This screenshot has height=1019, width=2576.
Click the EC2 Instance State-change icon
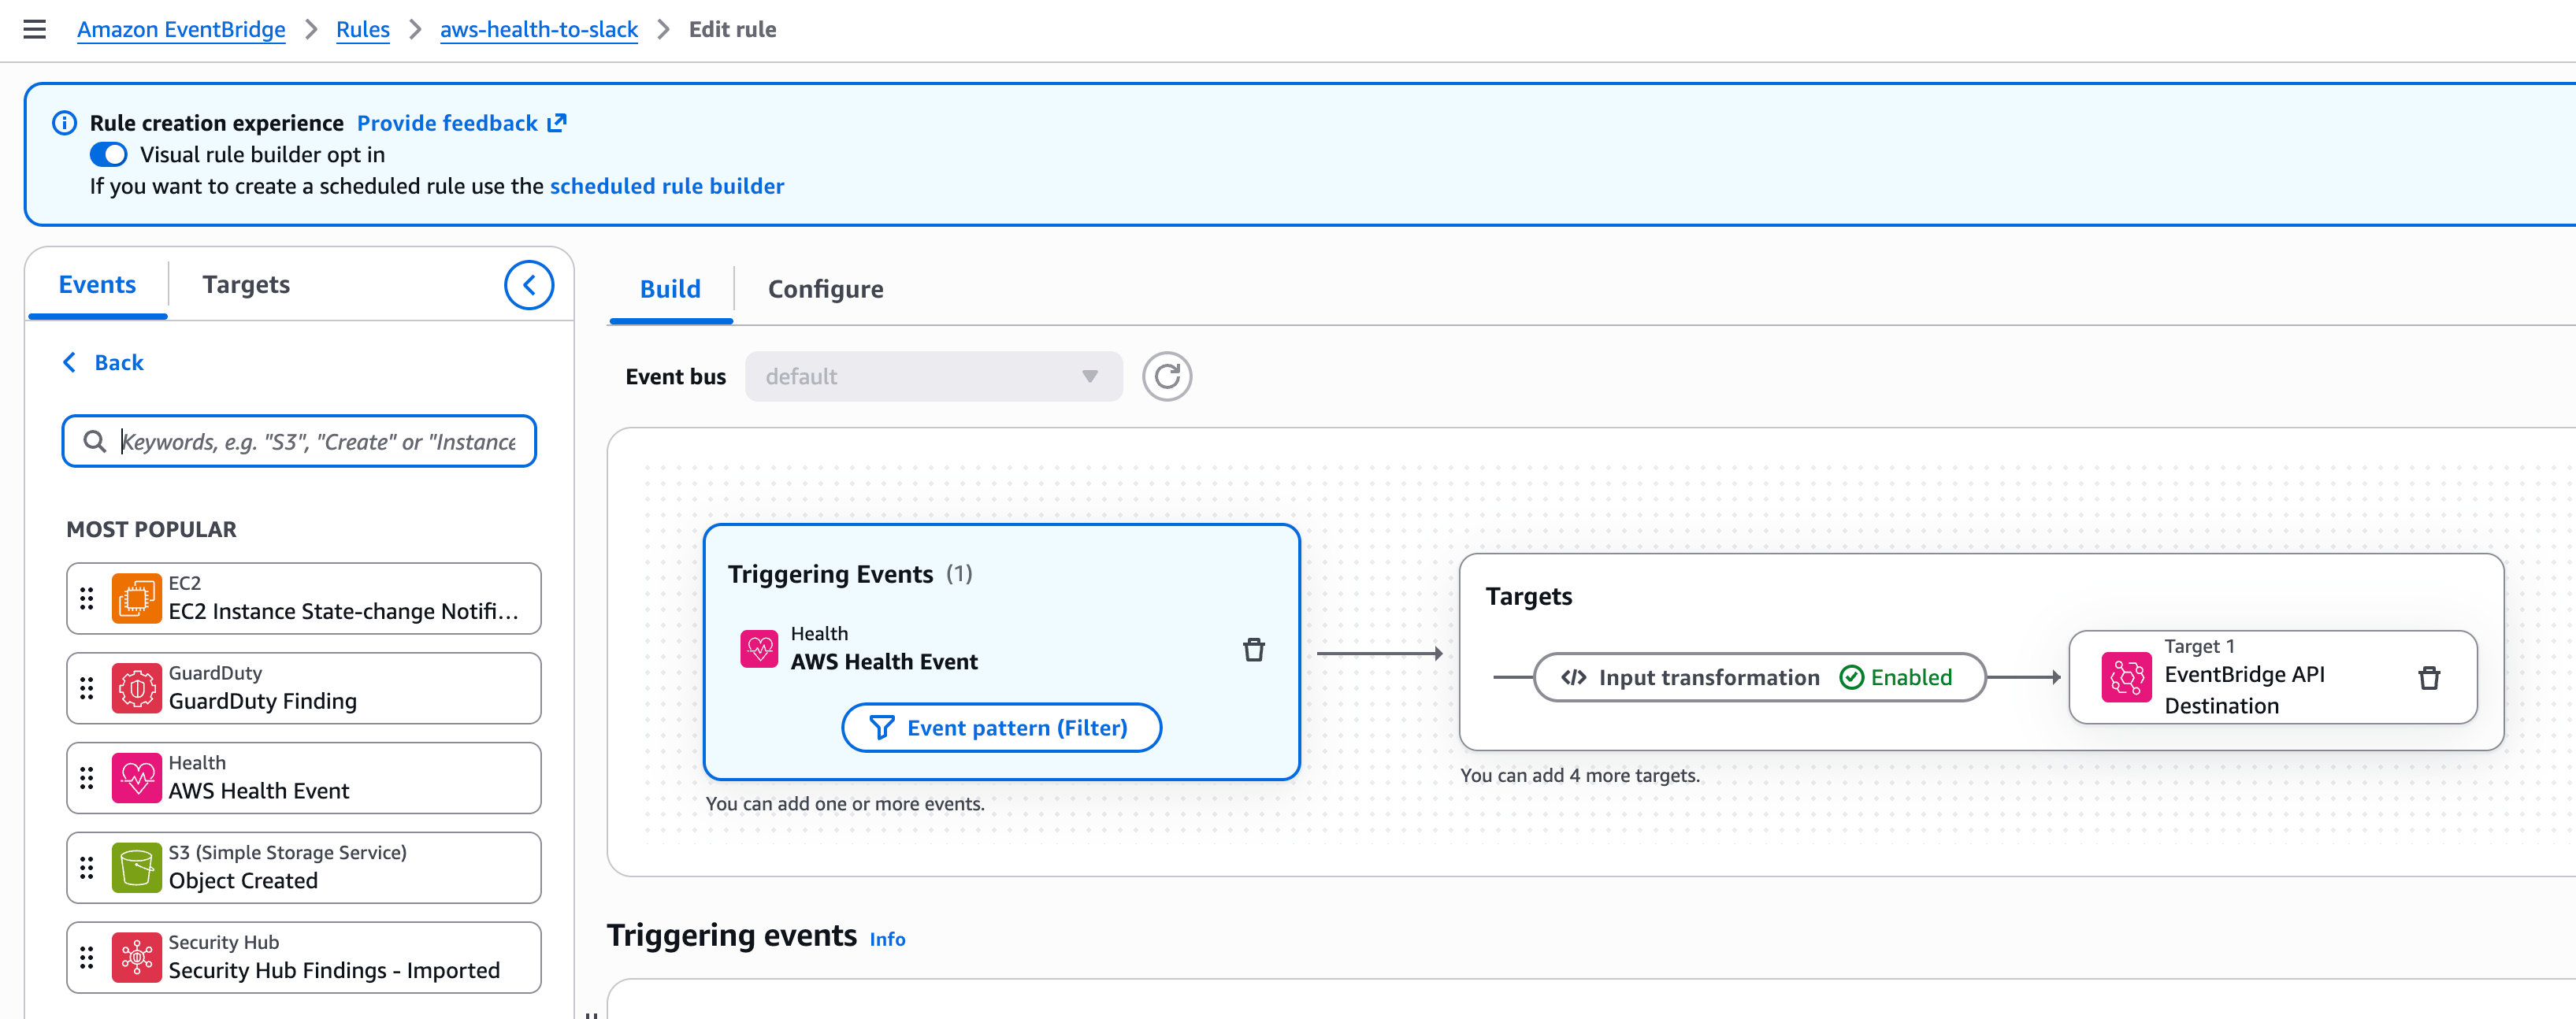(136, 598)
